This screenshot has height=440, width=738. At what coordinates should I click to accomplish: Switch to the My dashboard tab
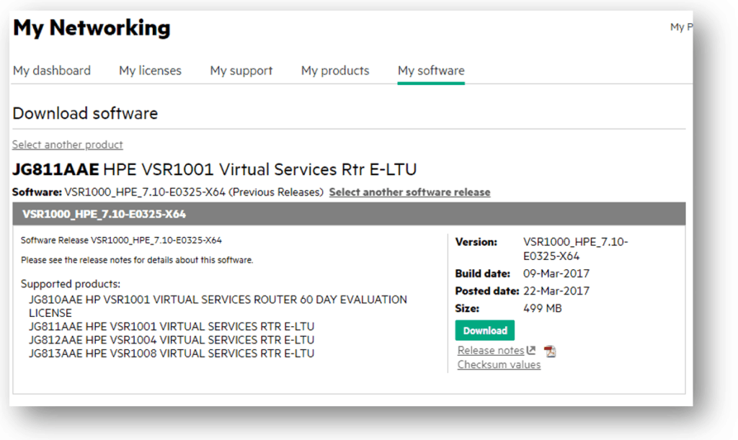[52, 71]
